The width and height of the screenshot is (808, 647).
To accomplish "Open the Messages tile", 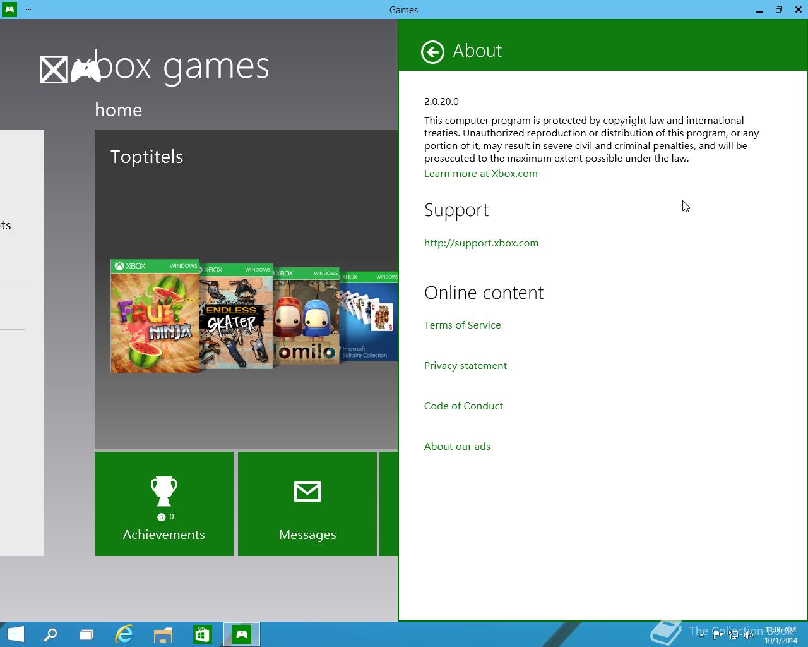I will tap(307, 504).
